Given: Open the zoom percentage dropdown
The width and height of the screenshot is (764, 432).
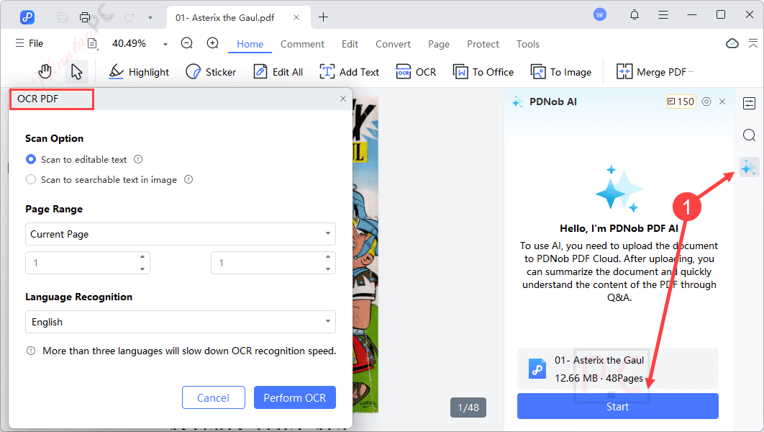Looking at the screenshot, I should pyautogui.click(x=165, y=44).
